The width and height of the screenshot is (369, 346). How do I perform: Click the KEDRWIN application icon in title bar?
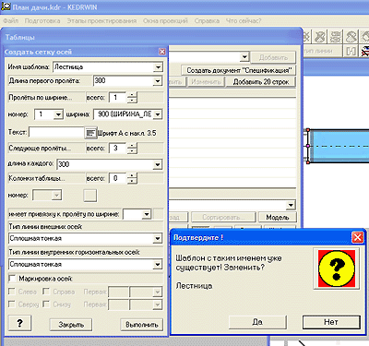point(6,6)
